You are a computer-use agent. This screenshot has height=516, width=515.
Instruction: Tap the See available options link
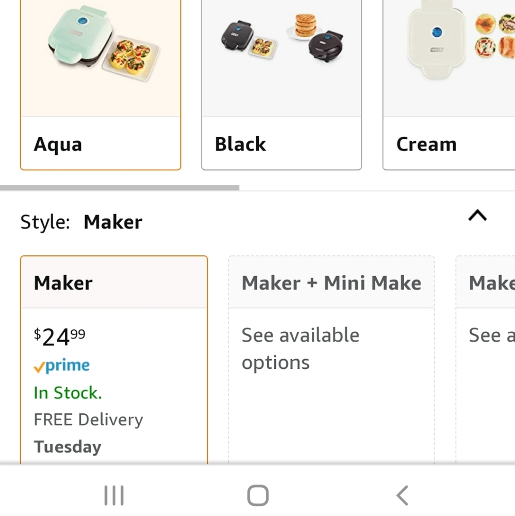pos(300,348)
